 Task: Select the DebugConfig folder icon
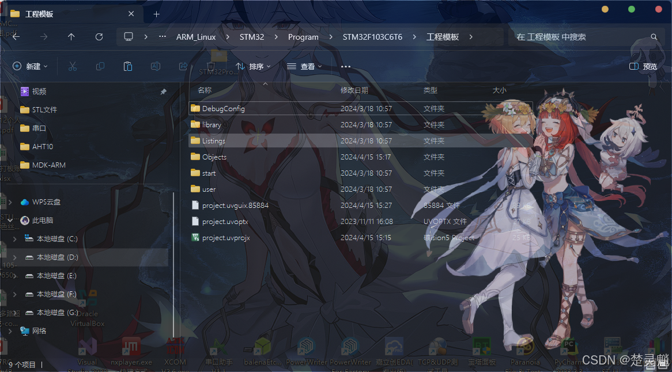(195, 108)
